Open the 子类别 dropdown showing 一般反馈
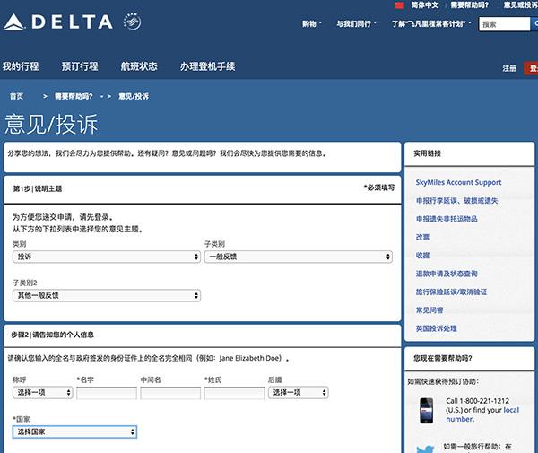 point(298,257)
